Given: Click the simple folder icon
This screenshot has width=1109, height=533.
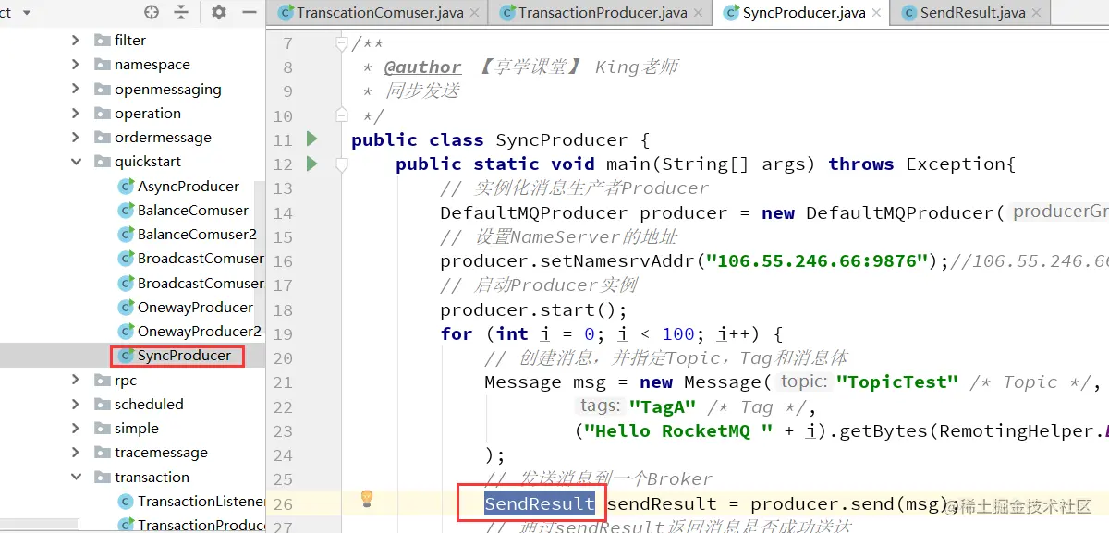Looking at the screenshot, I should (x=103, y=428).
